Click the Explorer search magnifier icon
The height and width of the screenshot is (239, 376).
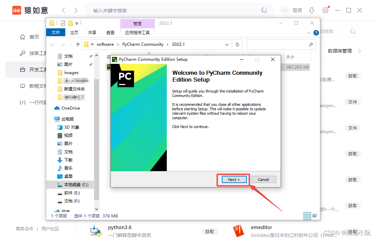(x=311, y=44)
